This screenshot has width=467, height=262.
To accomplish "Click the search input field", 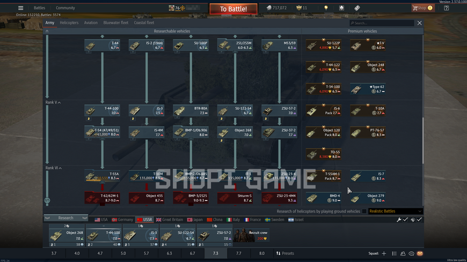I will coord(382,23).
